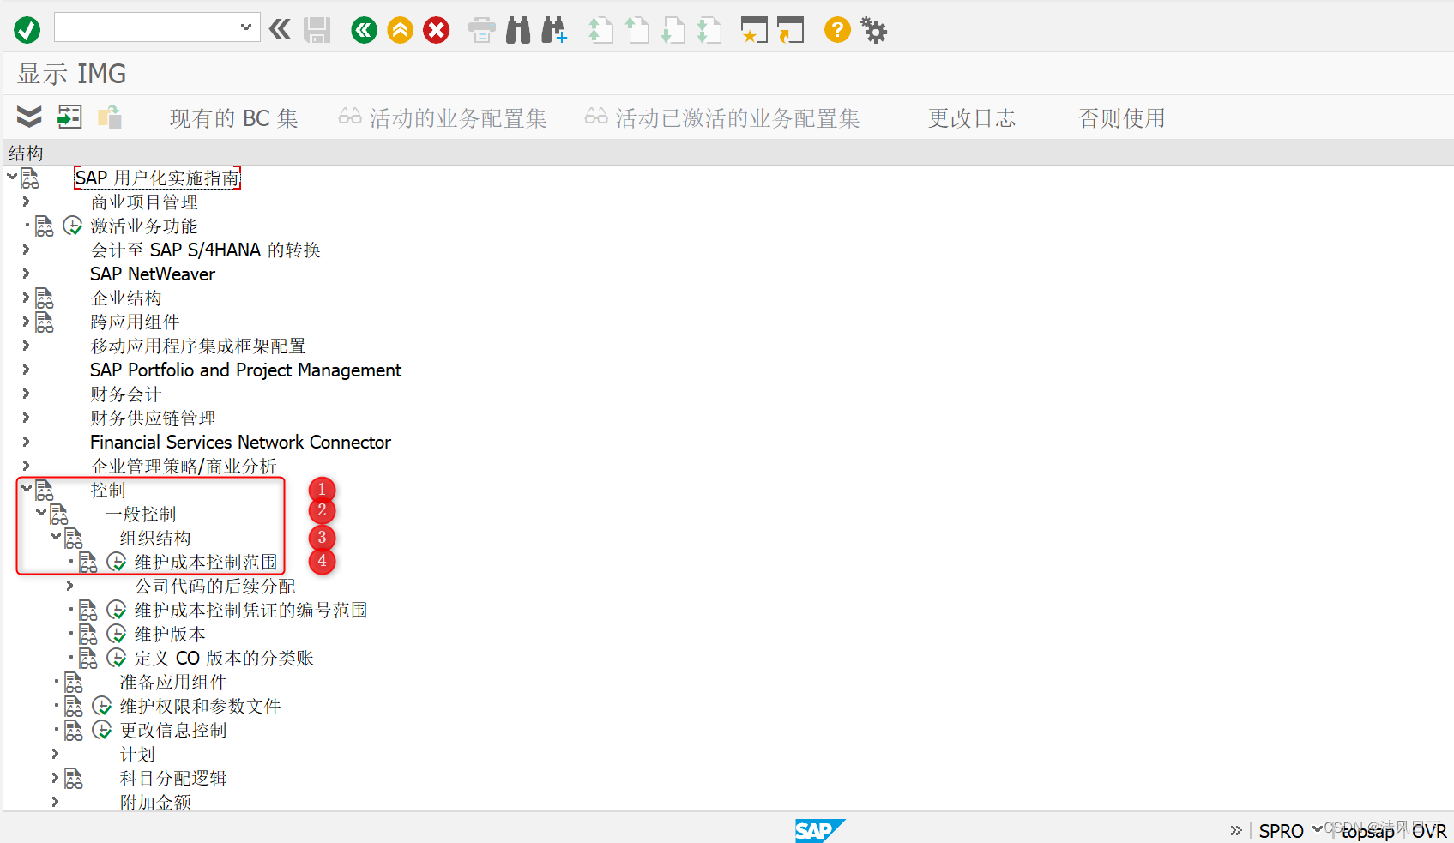Execute the 激活业务功能 activity clock icon
This screenshot has width=1454, height=843.
click(x=73, y=226)
